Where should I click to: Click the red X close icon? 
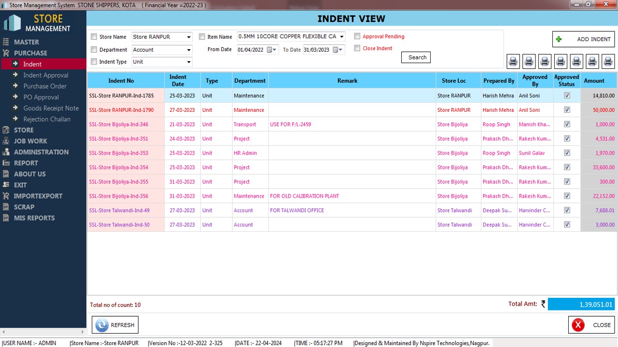pos(577,325)
